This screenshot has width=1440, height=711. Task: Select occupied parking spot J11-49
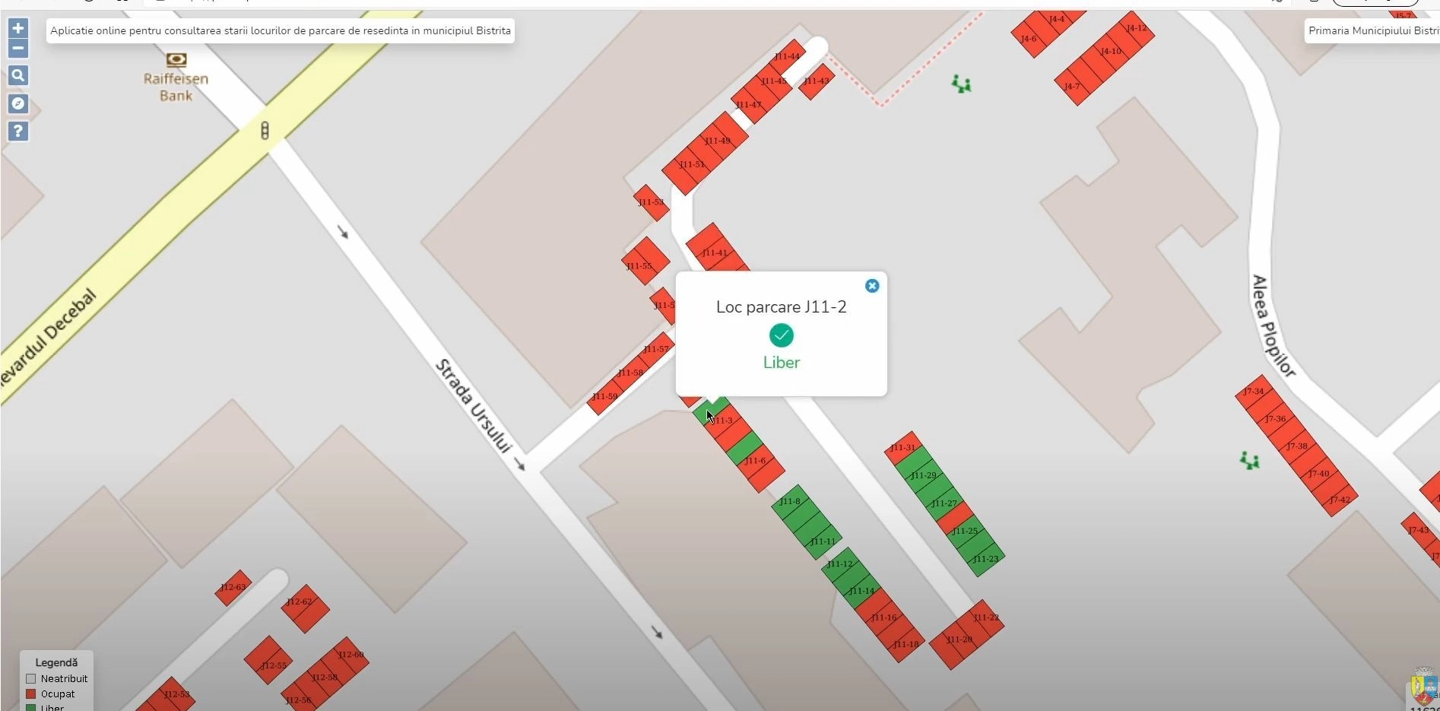coord(718,141)
